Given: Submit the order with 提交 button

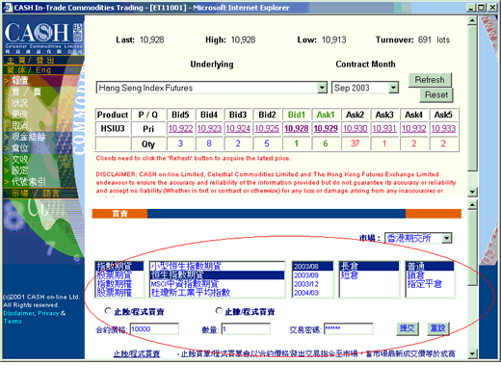Looking at the screenshot, I should [408, 328].
